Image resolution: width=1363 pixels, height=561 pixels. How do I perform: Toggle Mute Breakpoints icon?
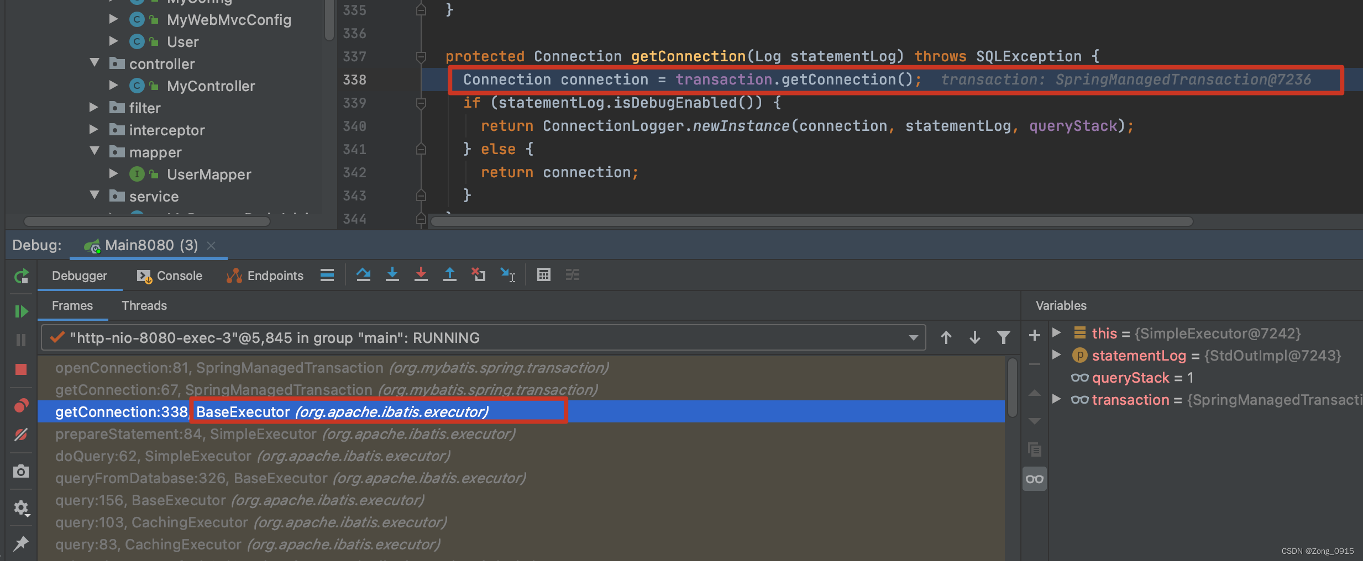click(21, 435)
